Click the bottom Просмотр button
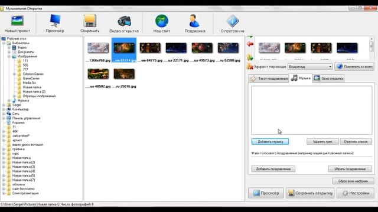Screen dimensions: 378x212 click(266, 193)
